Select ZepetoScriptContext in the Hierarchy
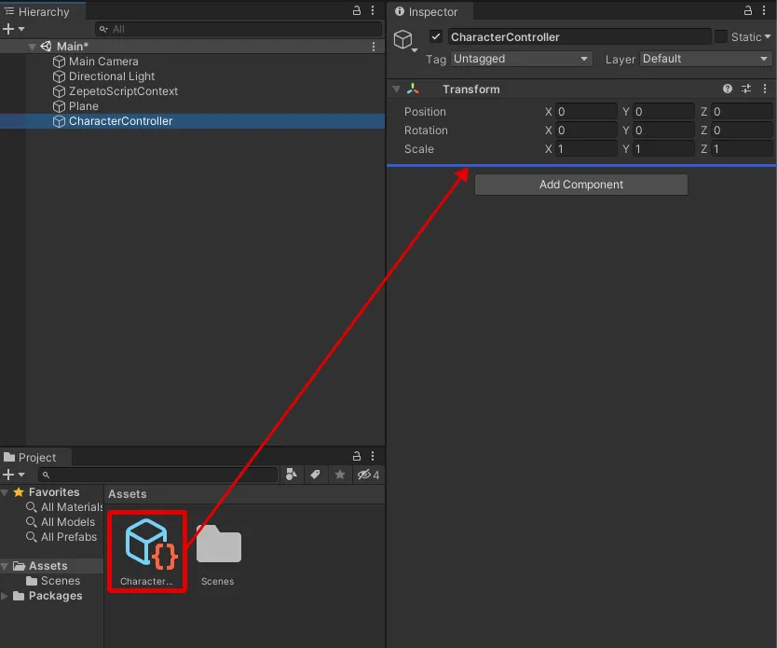Screen dimensions: 777x648 pos(123,91)
